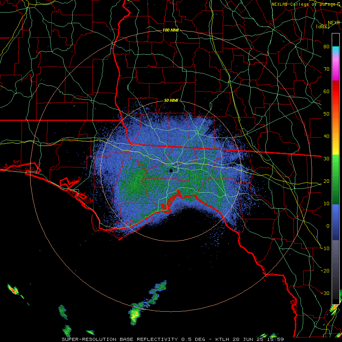Click the KTLH station identifier in the caption
The height and width of the screenshot is (342, 342).
click(x=223, y=339)
